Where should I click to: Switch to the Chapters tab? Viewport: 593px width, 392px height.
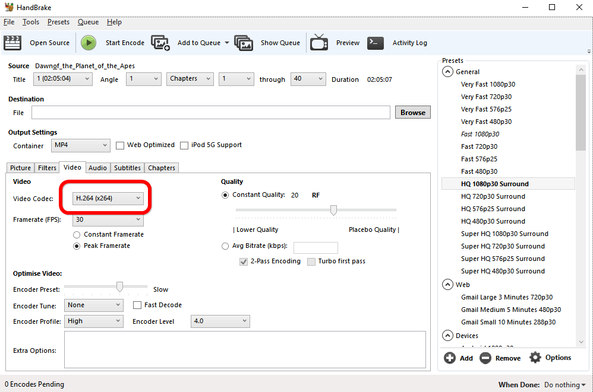tap(162, 168)
